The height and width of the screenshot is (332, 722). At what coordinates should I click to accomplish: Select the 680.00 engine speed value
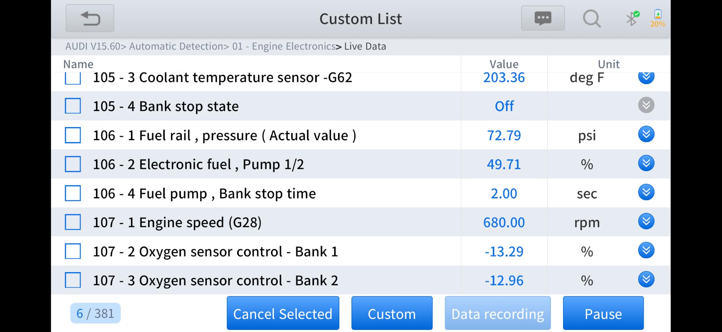pyautogui.click(x=504, y=222)
